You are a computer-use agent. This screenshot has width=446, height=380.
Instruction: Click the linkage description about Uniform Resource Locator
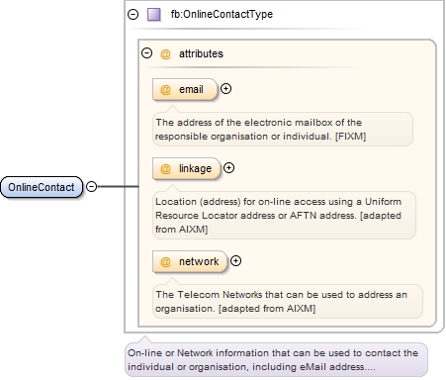[x=284, y=215]
